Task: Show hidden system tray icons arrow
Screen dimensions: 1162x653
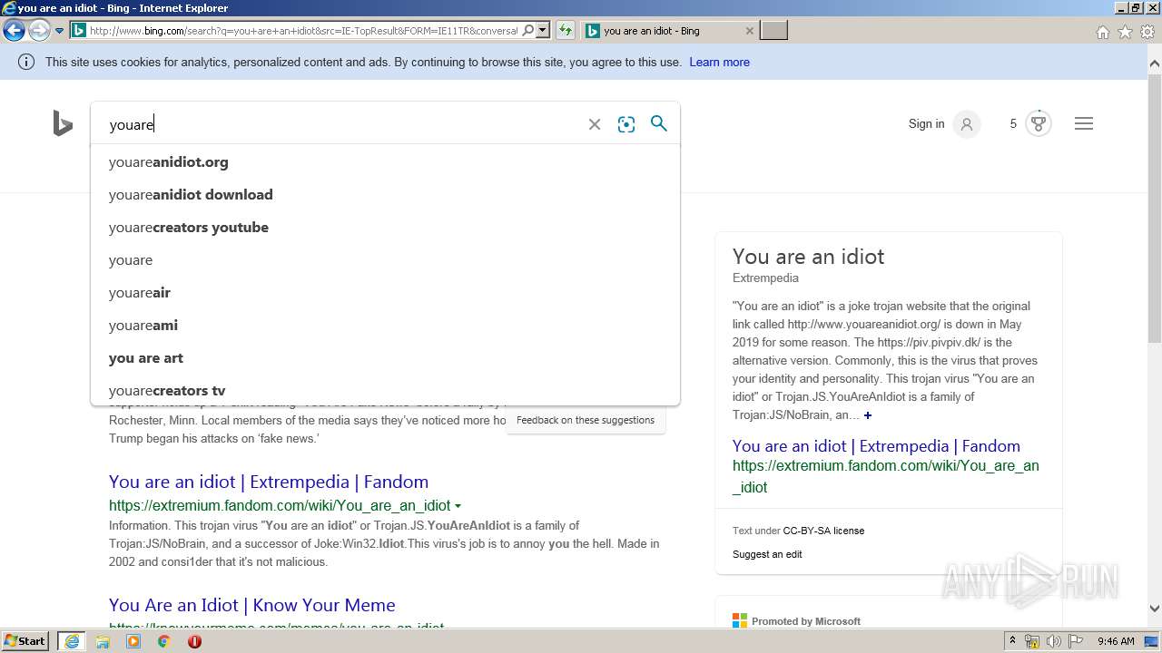Action: pos(1012,641)
